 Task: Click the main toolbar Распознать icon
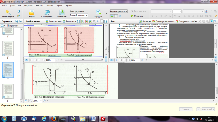[62, 13]
